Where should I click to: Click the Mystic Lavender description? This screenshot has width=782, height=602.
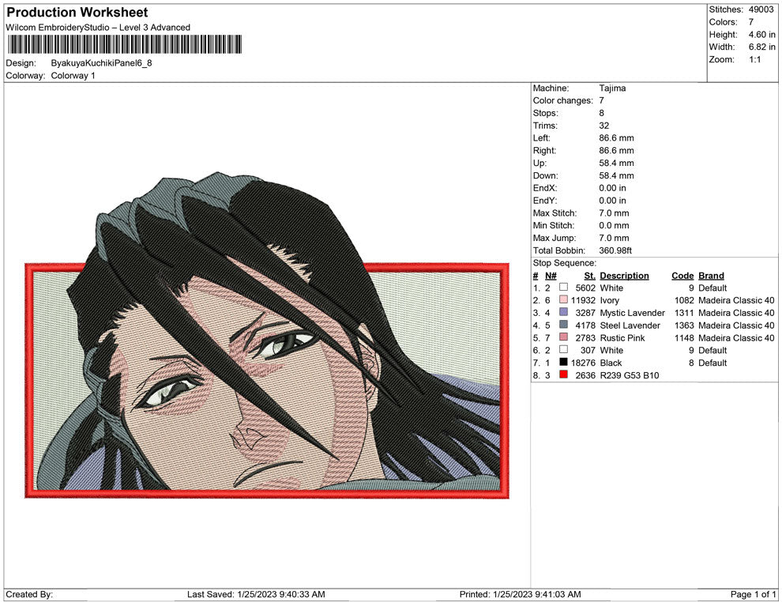pos(633,313)
